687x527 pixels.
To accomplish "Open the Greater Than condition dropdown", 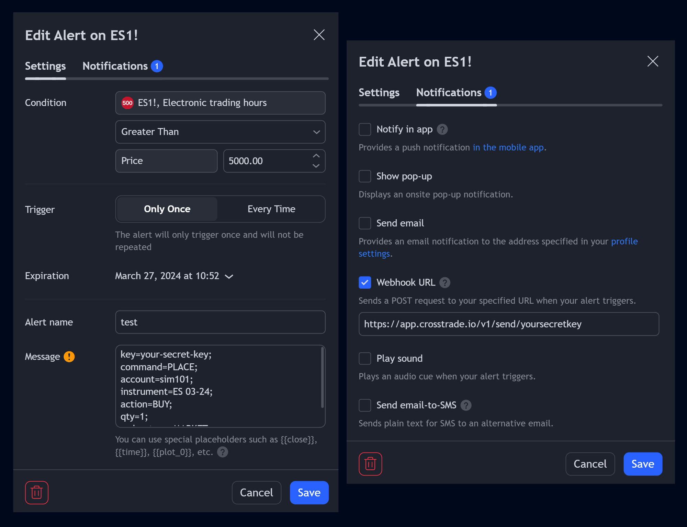I will [220, 132].
